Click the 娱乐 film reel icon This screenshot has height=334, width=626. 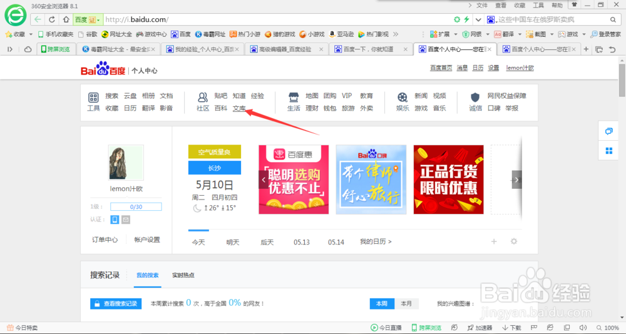click(403, 97)
